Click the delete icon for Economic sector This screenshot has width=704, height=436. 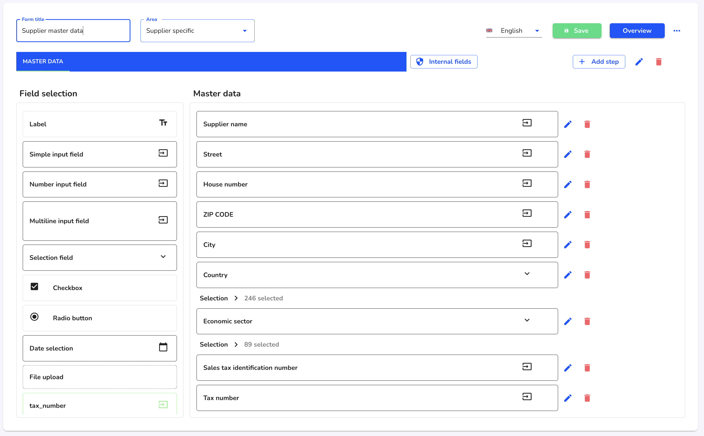(x=587, y=321)
